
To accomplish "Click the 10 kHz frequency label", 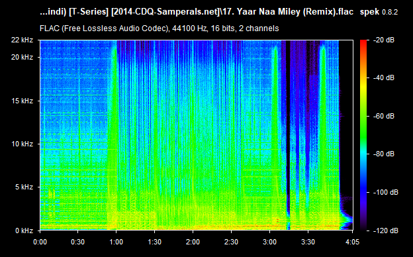I will pyautogui.click(x=22, y=144).
